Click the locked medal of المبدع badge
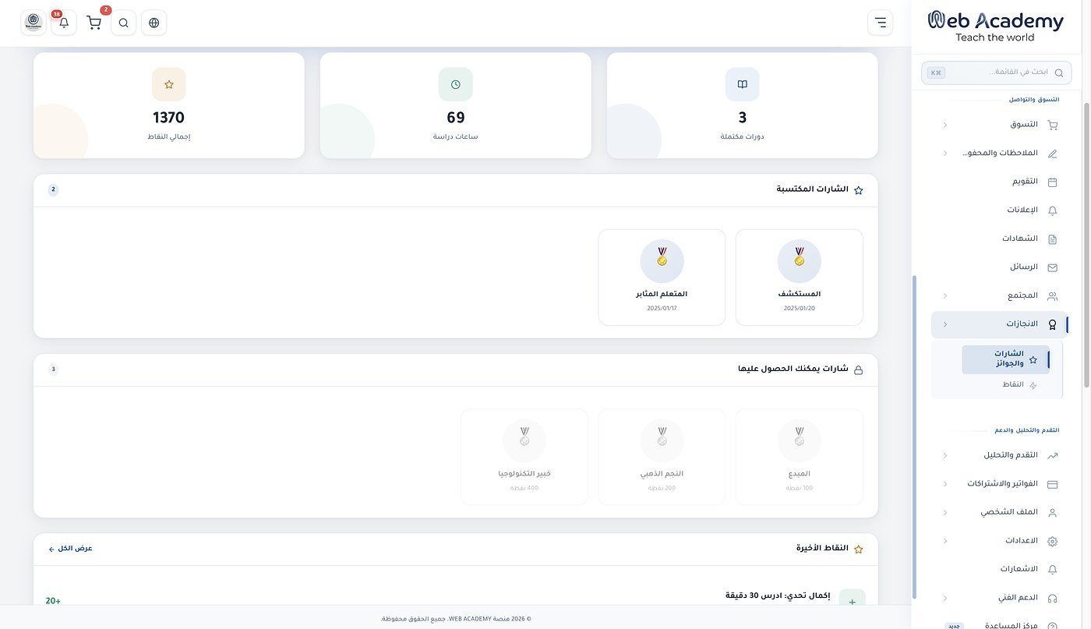 point(800,440)
